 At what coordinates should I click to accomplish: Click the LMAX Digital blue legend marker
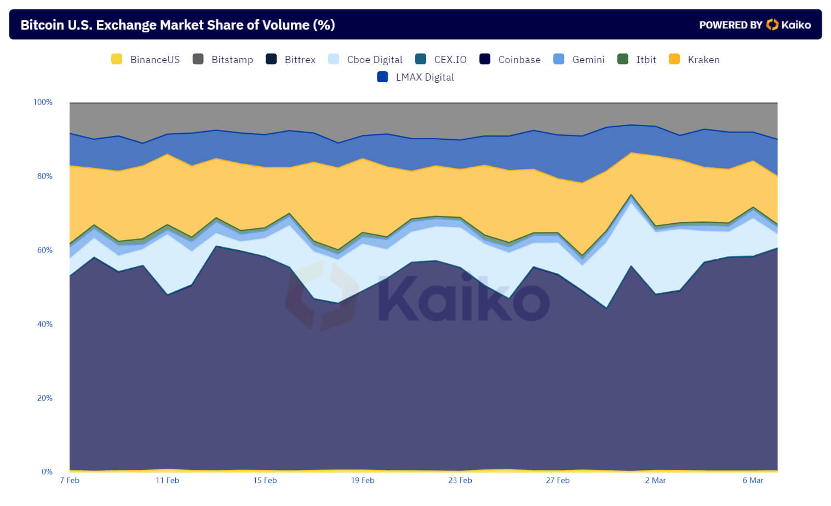[382, 77]
